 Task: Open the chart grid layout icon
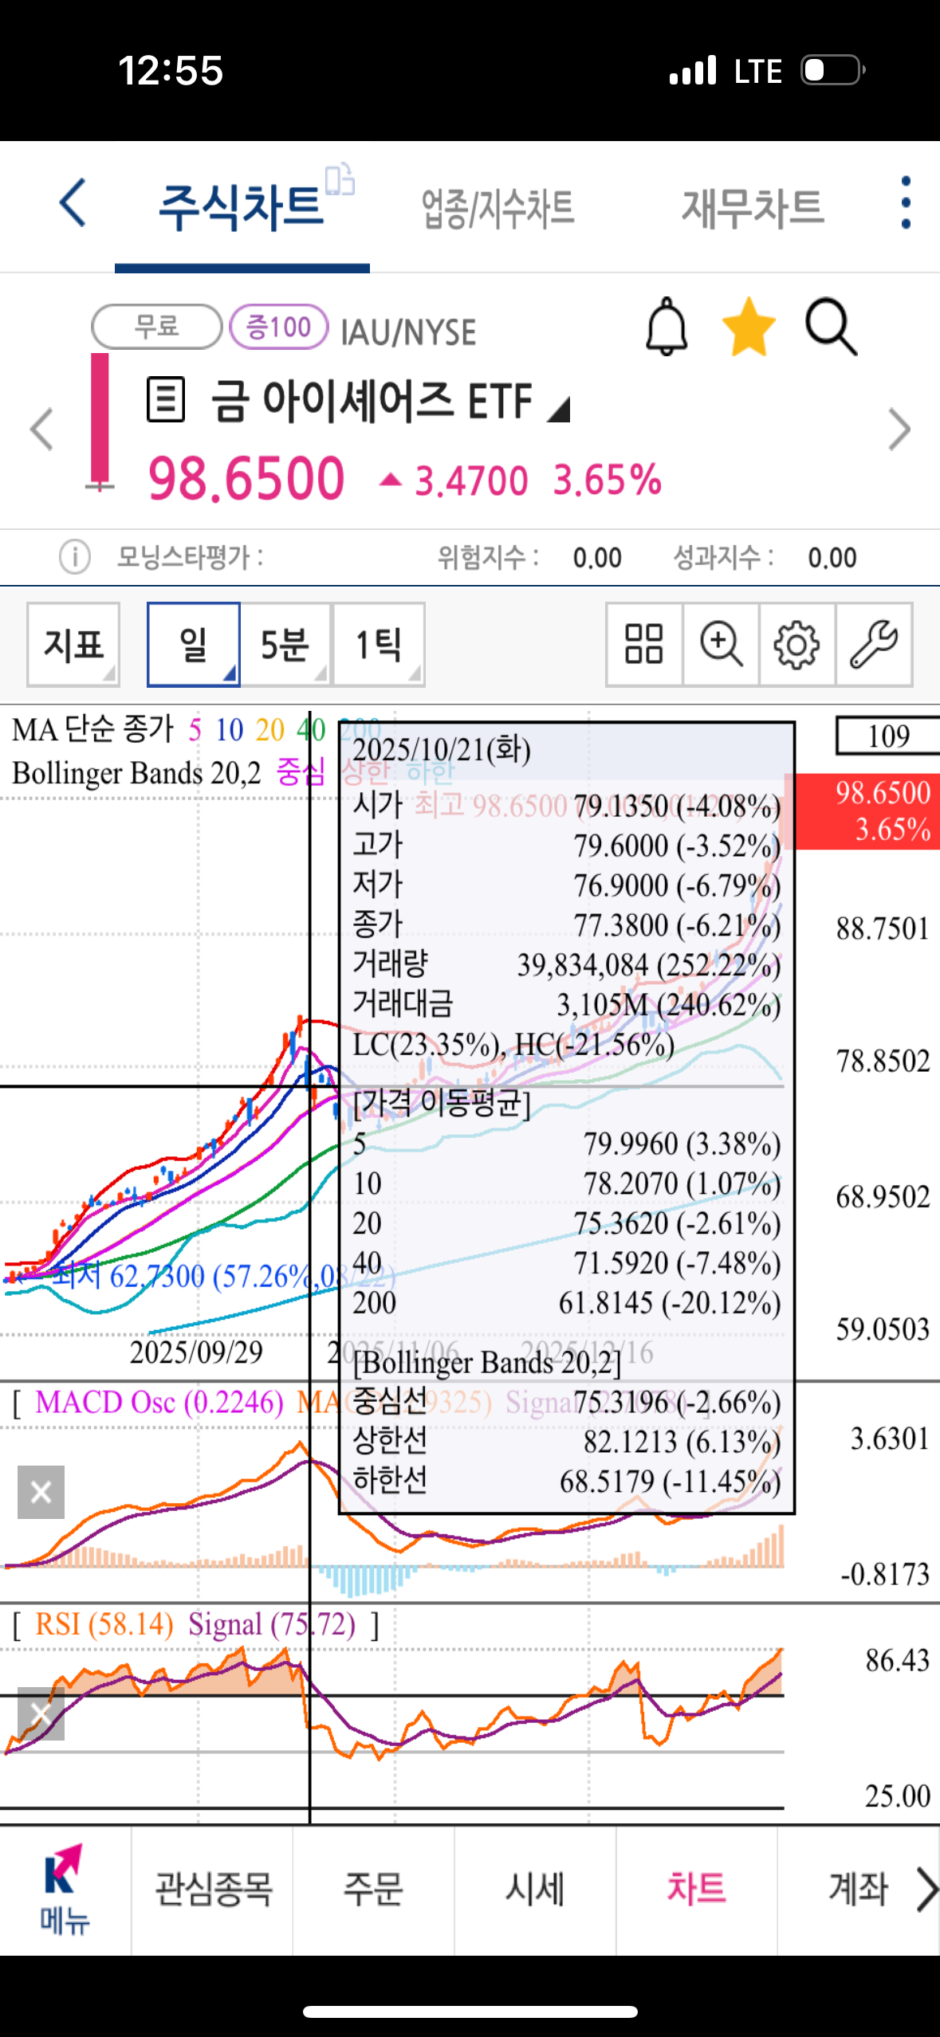click(643, 644)
